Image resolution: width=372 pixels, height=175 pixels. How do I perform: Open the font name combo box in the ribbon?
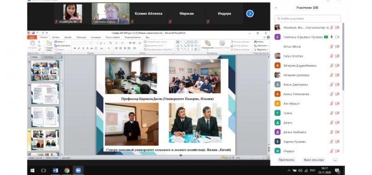pyautogui.click(x=82, y=43)
